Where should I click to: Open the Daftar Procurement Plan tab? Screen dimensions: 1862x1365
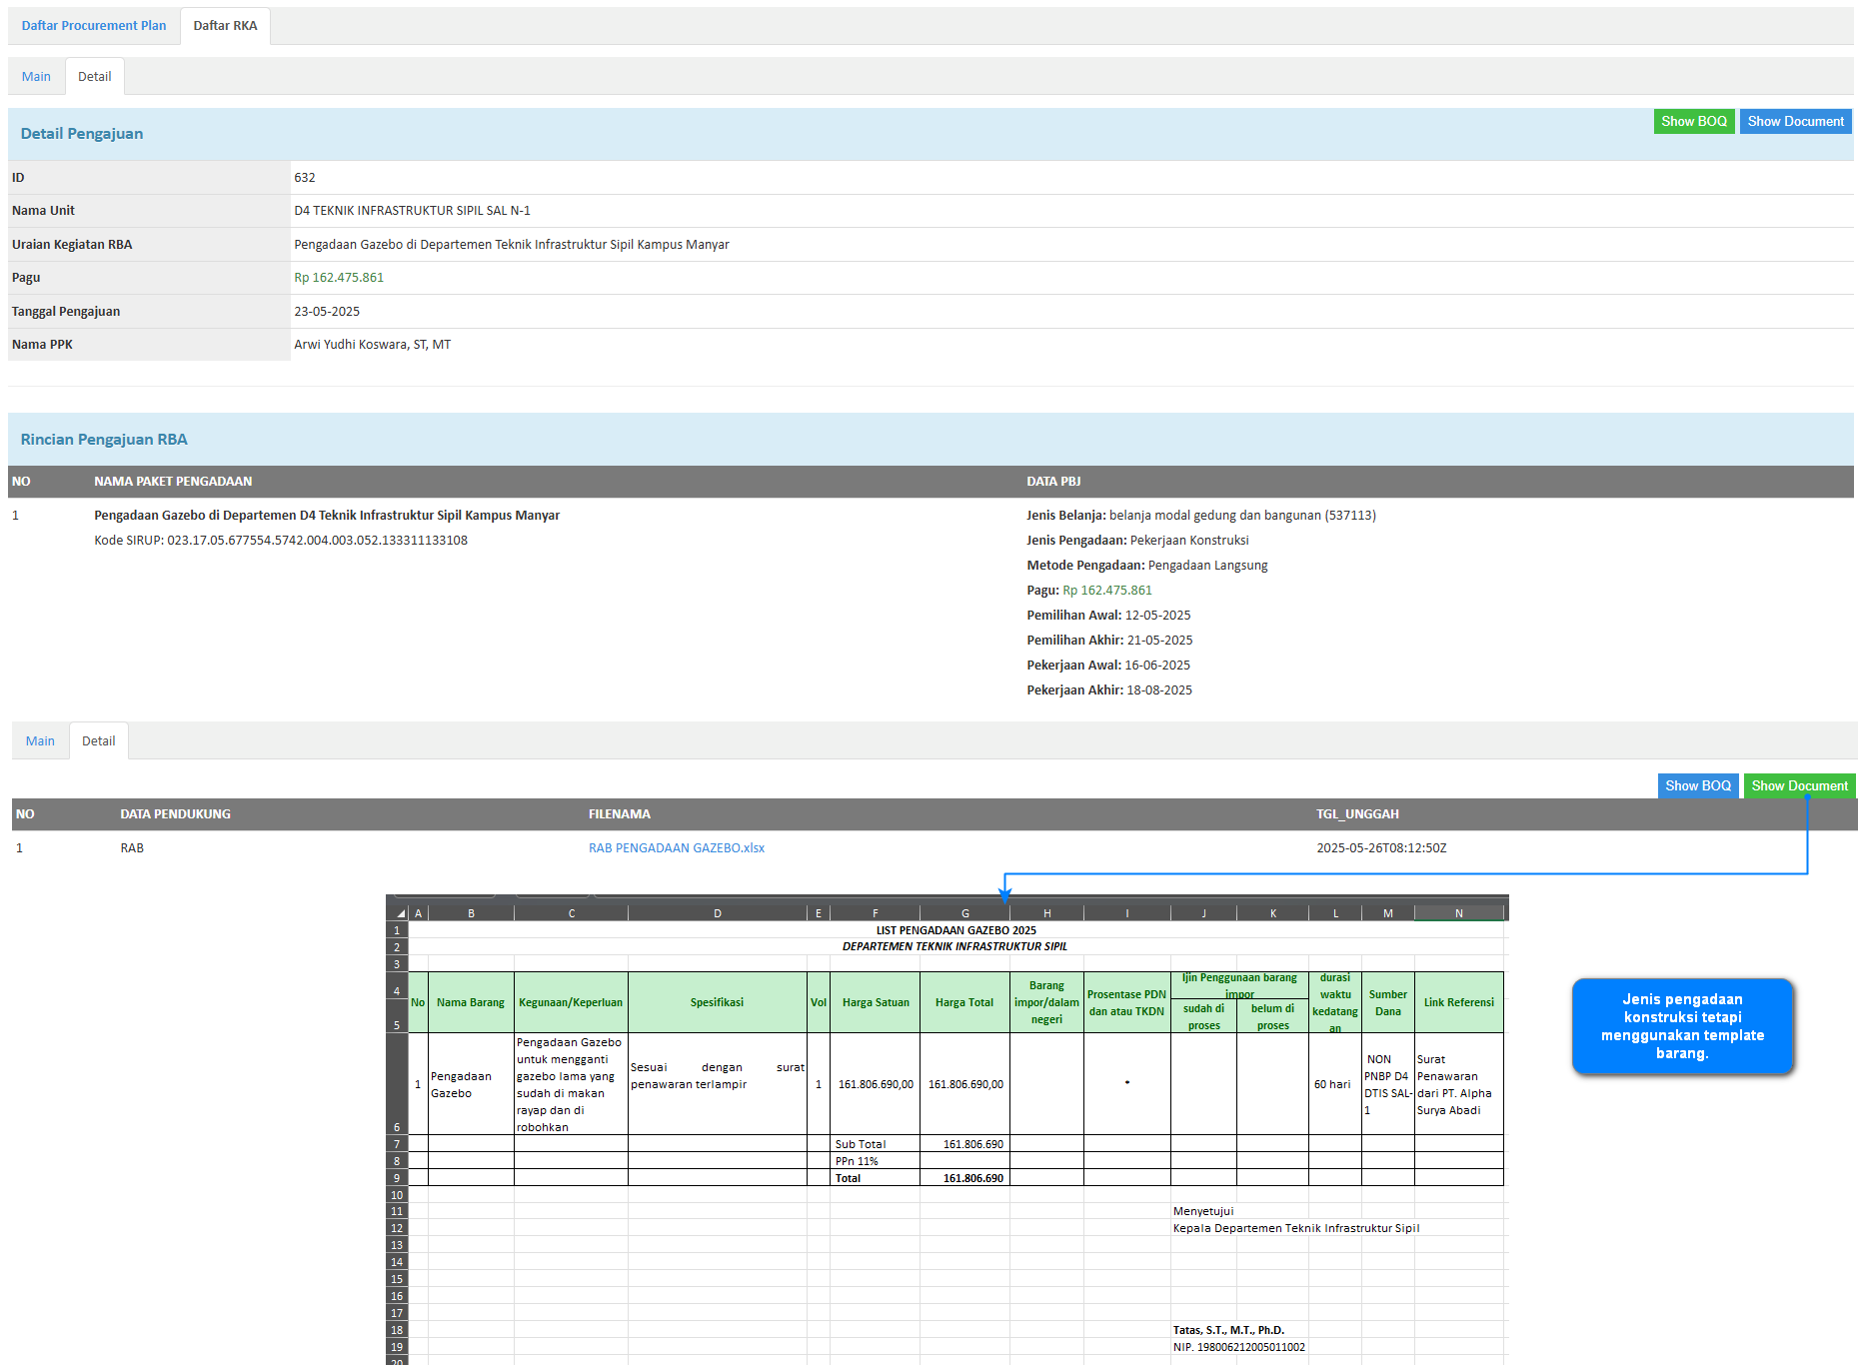(94, 26)
